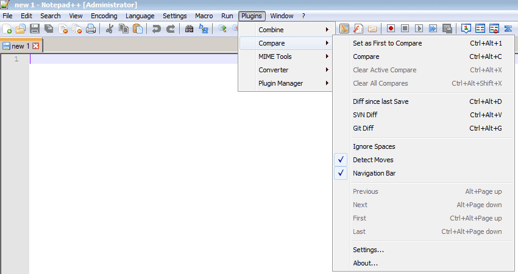
Task: Click the Print icon
Action: [x=91, y=29]
